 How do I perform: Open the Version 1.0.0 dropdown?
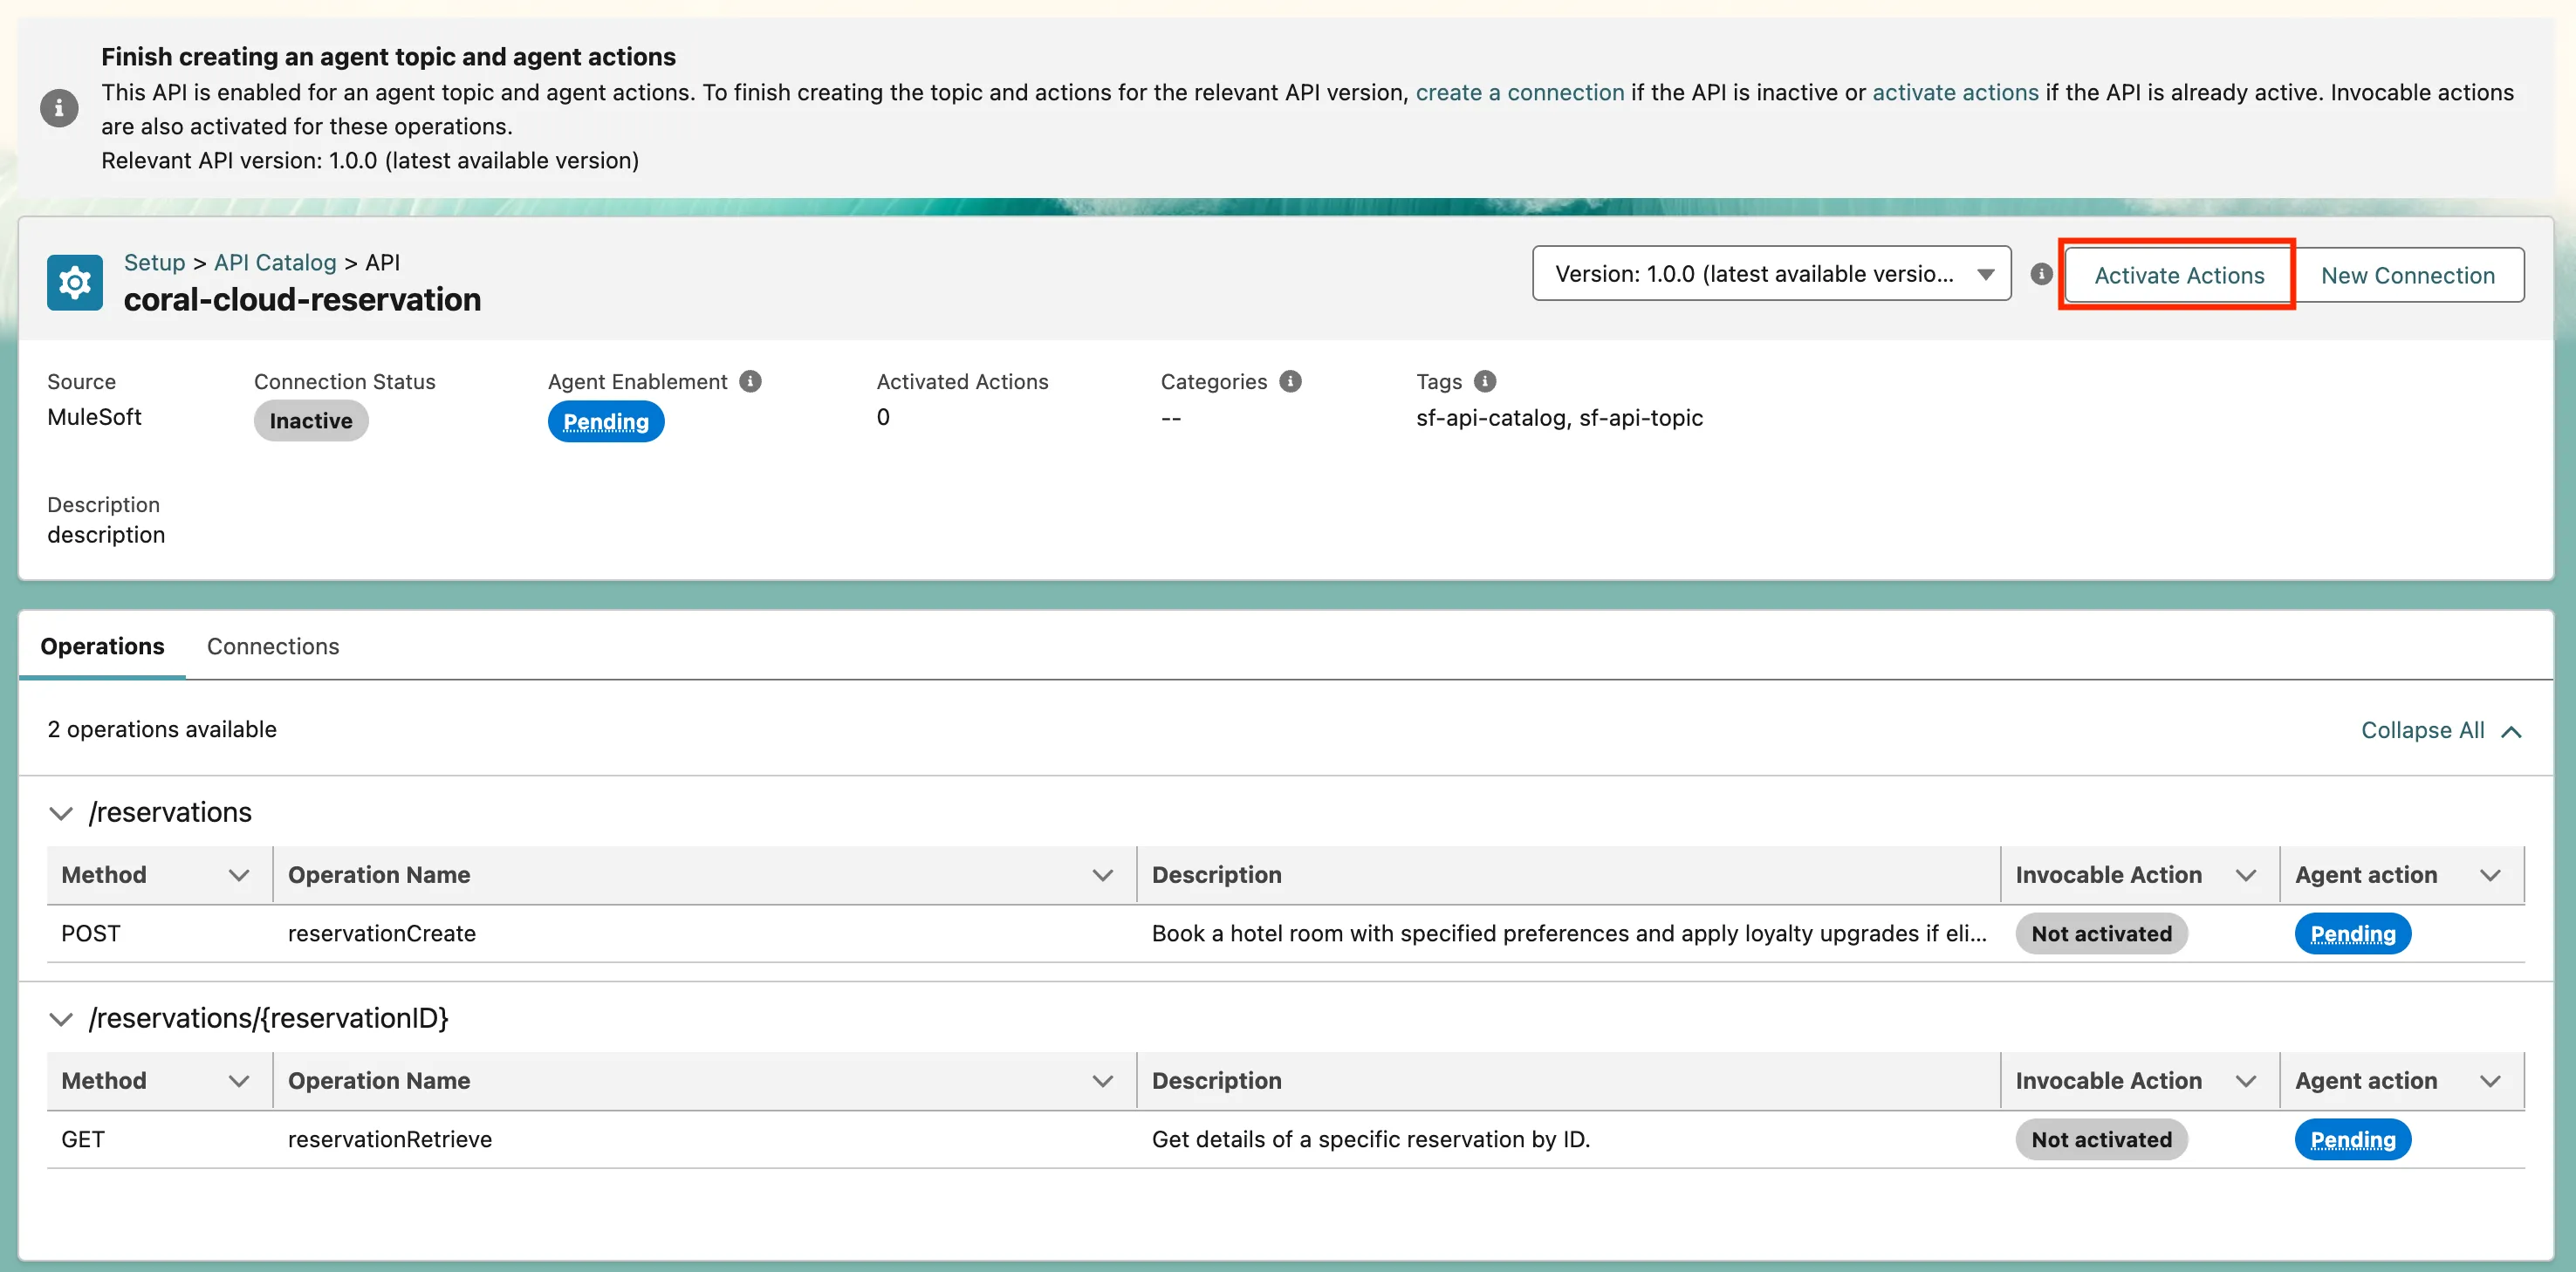coord(1771,274)
